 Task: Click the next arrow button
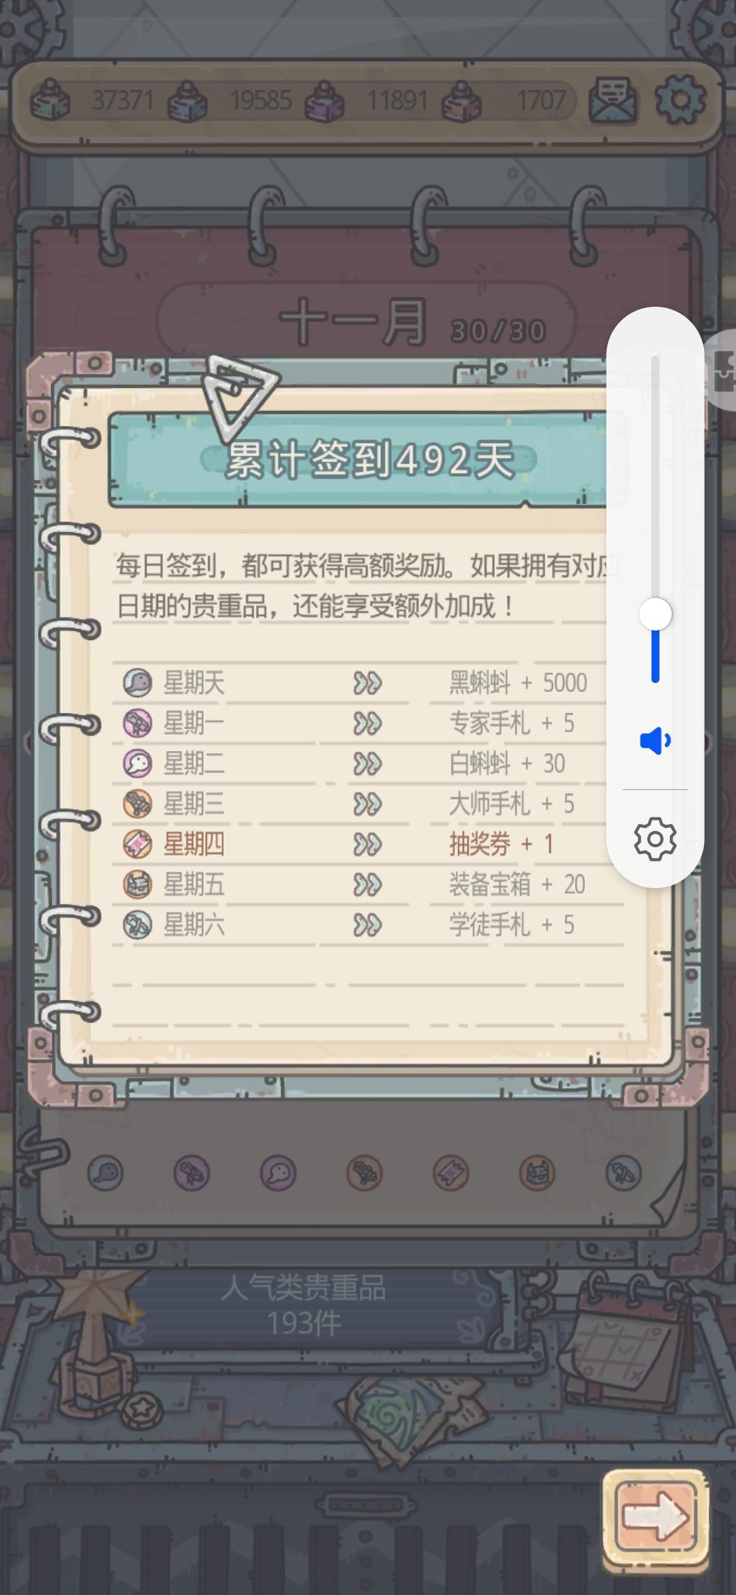tap(655, 1517)
